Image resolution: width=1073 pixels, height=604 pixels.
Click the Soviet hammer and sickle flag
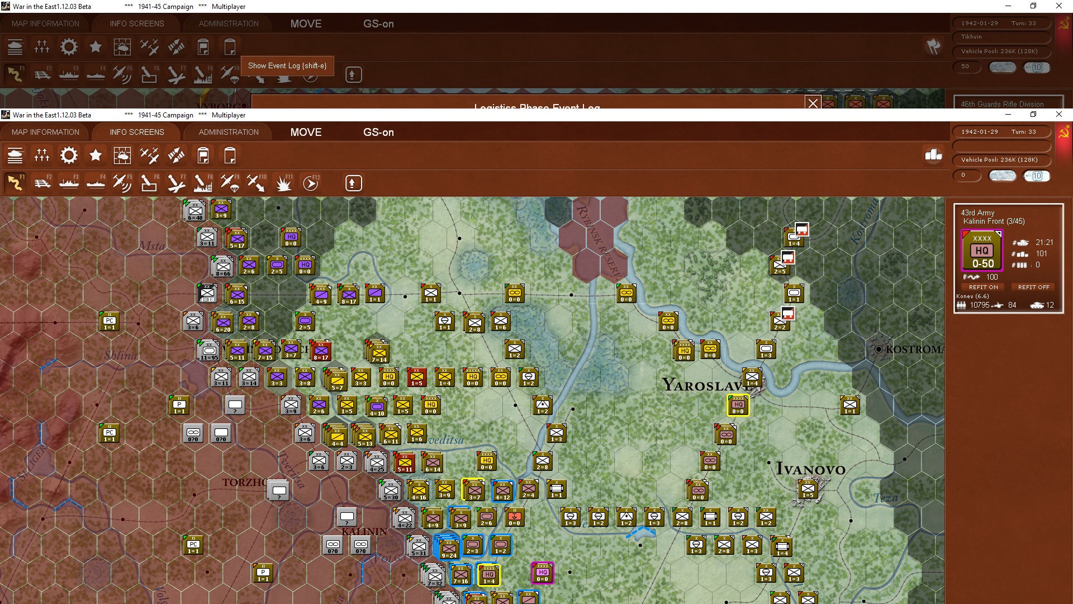point(1063,133)
